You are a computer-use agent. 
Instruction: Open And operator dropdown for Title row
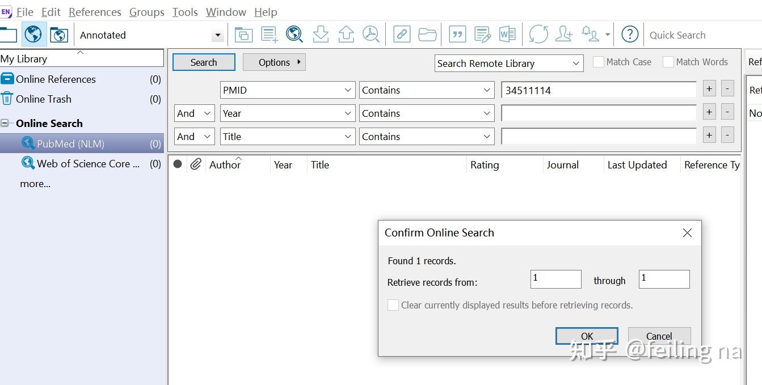195,137
